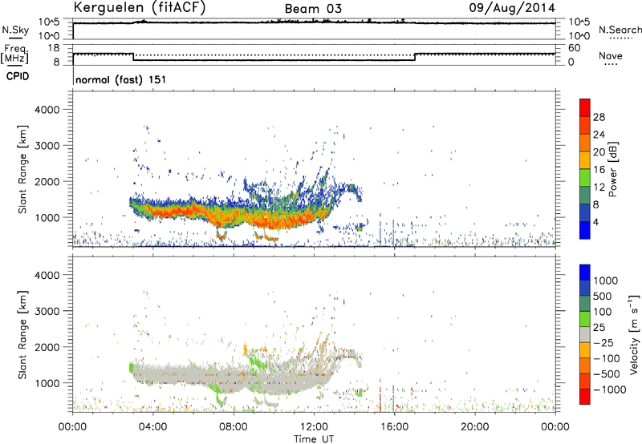
Task: Click the '-1000' velocity colorbar tick
Action: (610, 390)
